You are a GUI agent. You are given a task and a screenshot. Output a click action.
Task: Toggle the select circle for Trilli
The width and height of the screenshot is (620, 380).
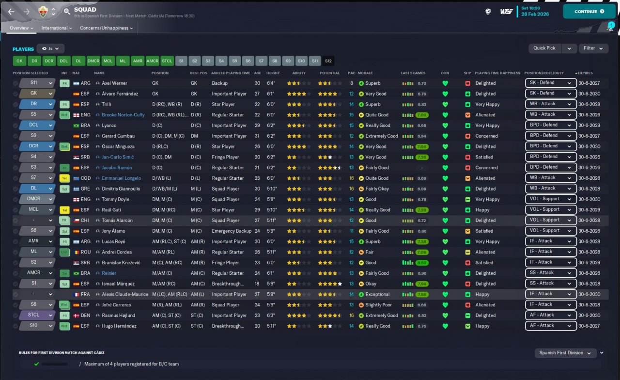point(15,105)
